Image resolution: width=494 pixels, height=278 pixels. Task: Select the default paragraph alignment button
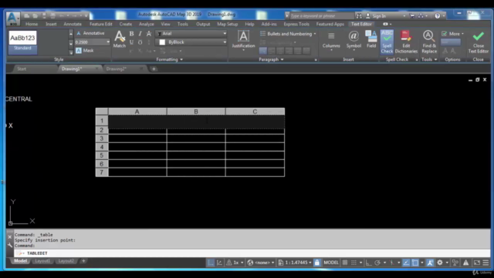(262, 51)
